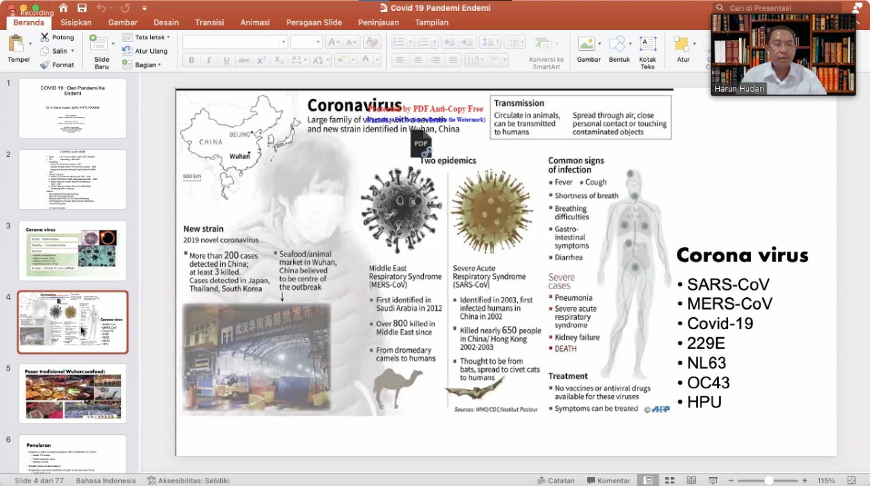Open Tempel paste options arrow
870x486 pixels.
pyautogui.click(x=30, y=43)
